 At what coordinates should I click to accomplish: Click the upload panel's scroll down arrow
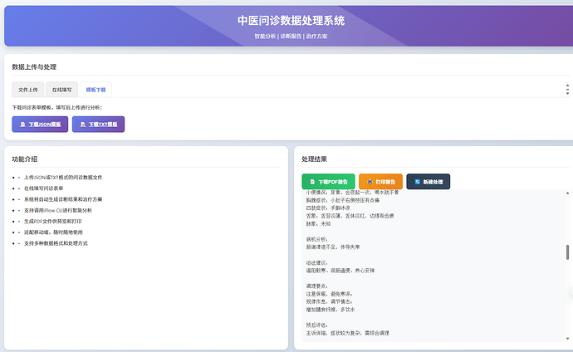pos(567,93)
